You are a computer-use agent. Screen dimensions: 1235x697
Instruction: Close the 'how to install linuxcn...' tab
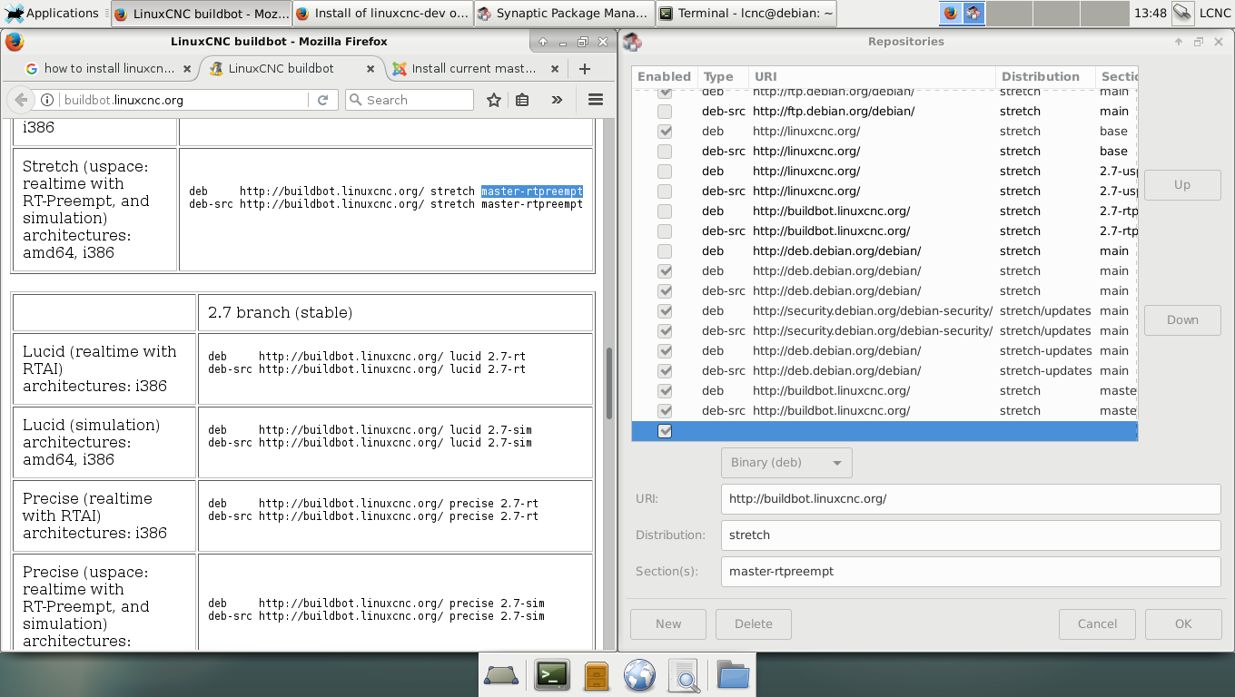[x=187, y=69]
